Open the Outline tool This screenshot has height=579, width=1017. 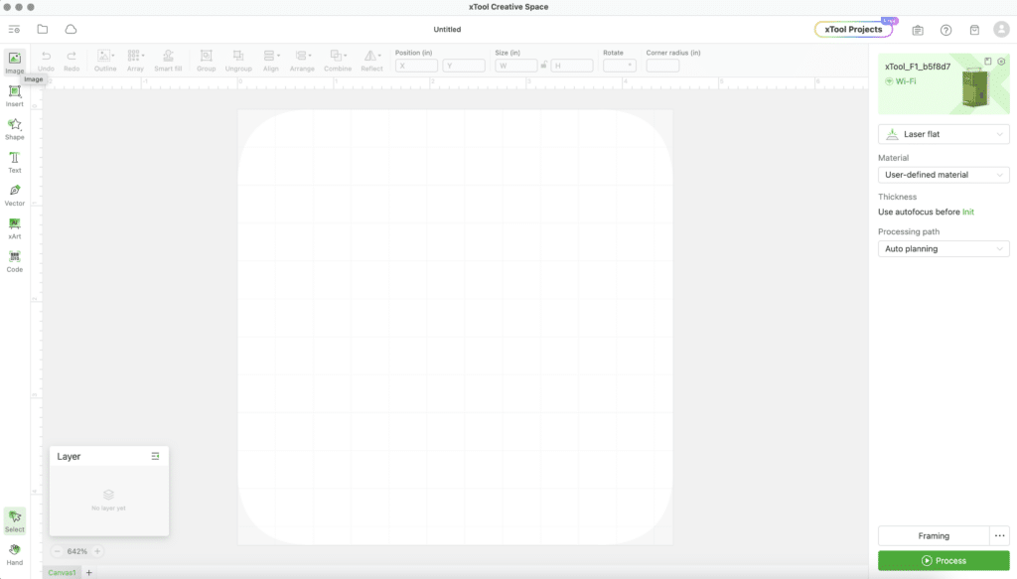click(105, 61)
